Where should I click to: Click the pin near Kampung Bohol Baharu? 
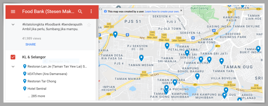coord(197,76)
